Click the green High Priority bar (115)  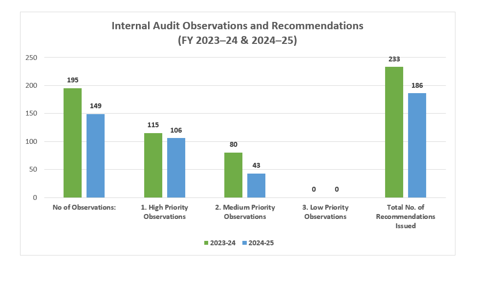(153, 165)
